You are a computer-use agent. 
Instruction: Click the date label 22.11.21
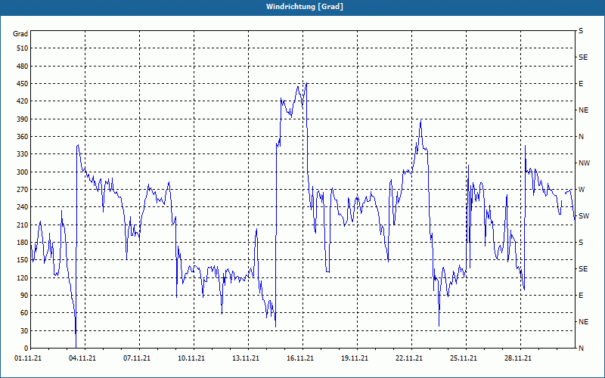coord(409,358)
